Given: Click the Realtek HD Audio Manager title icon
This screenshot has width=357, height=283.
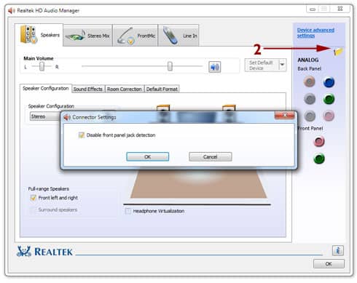Looking at the screenshot, I should 11,10.
